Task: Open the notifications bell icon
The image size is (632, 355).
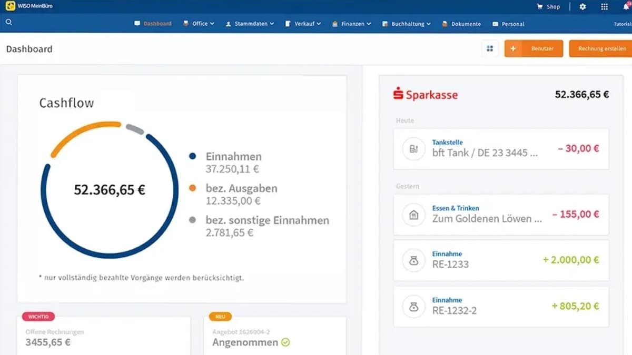Action: (627, 6)
